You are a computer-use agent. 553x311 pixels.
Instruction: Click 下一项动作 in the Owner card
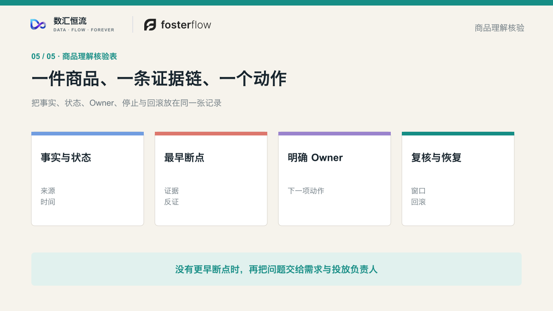pyautogui.click(x=306, y=191)
